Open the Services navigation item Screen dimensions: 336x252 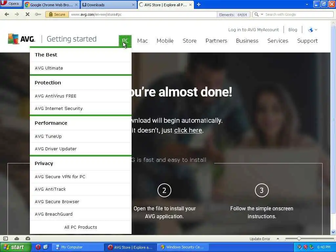coord(278,41)
